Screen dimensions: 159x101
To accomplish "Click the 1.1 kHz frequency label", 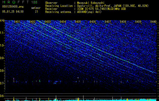I will [2, 33].
